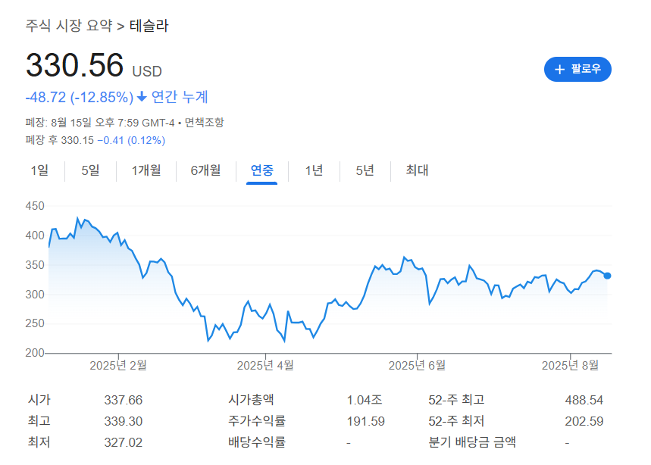Click the 2025년 2월 axis label
This screenshot has height=465, width=651.
click(x=118, y=366)
